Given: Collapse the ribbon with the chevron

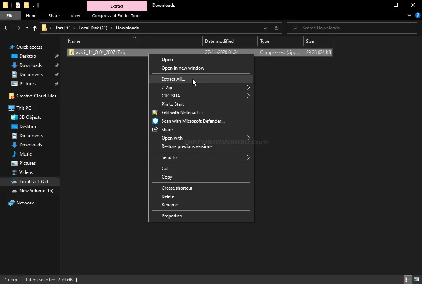Looking at the screenshot, I should (410, 16).
